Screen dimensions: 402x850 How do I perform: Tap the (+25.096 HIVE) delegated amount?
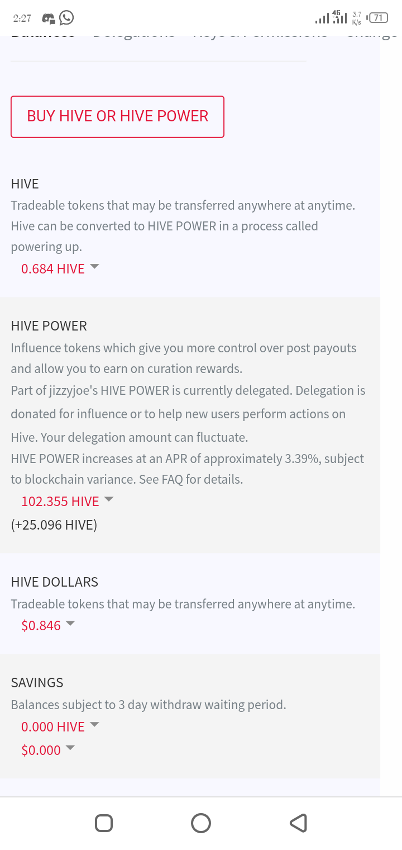(x=54, y=525)
